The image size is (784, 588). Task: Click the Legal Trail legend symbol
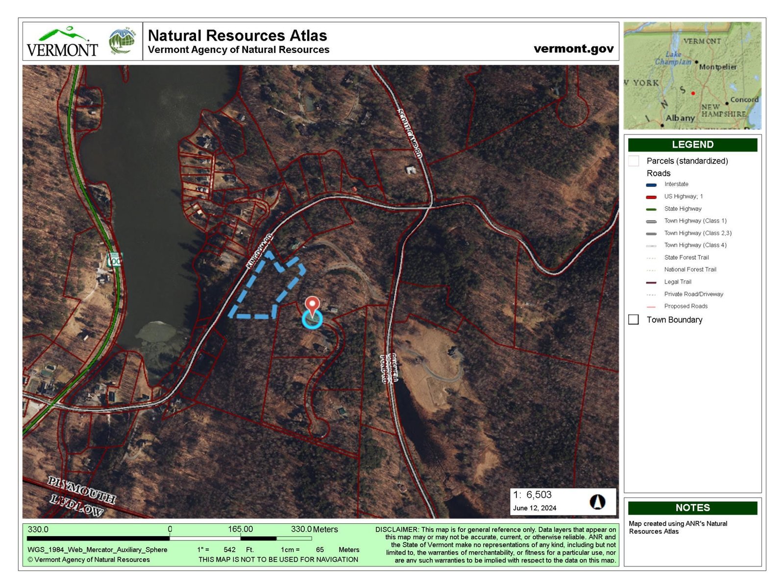[x=651, y=283]
